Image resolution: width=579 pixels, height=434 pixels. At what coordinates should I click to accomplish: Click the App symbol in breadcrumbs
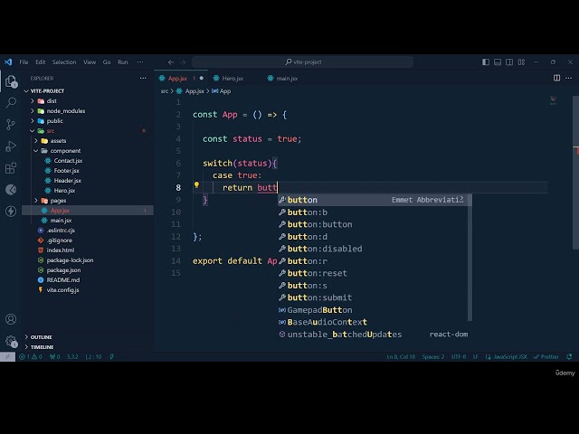(221, 91)
